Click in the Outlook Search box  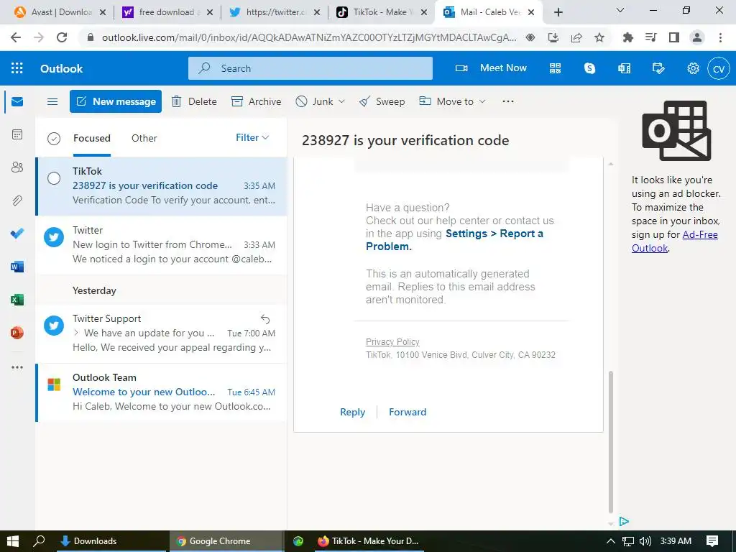pos(310,68)
